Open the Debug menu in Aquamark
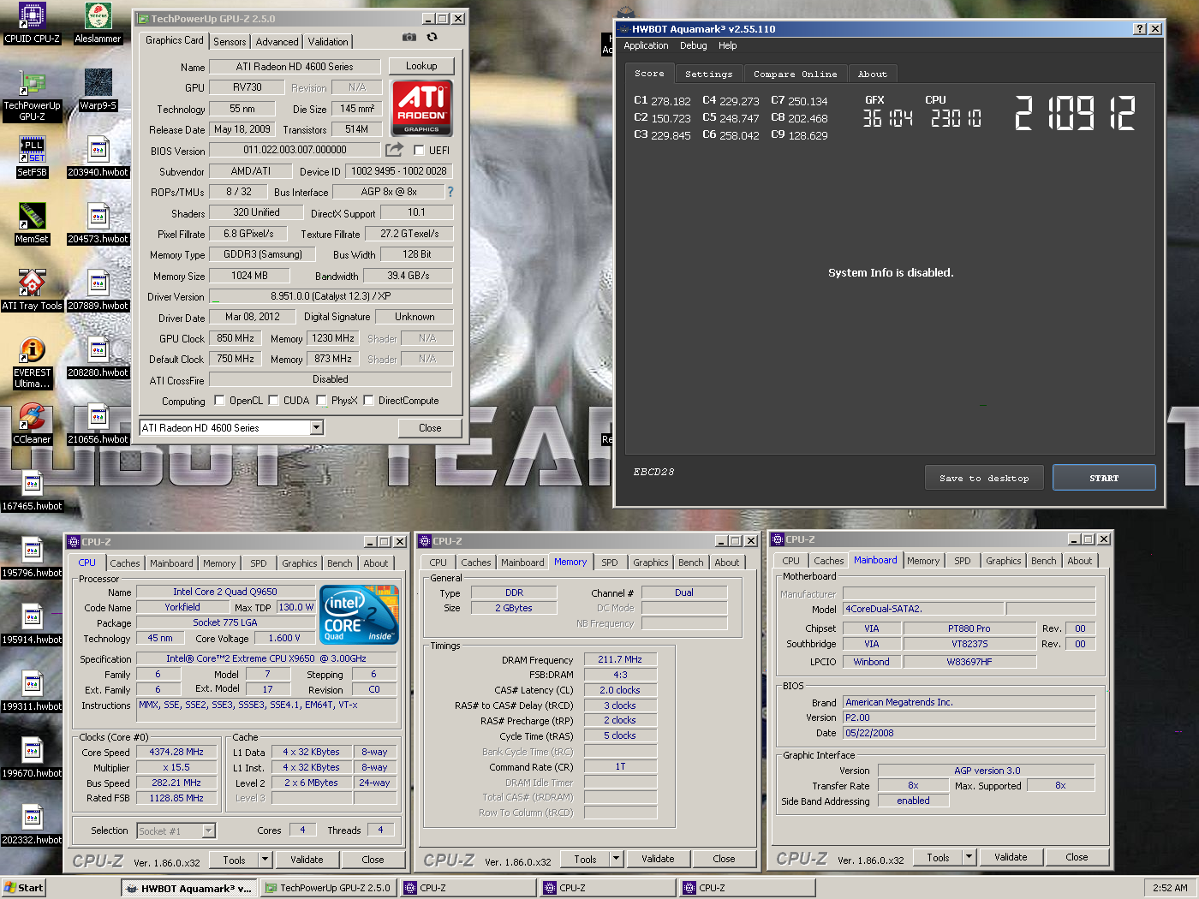This screenshot has height=899, width=1199. pyautogui.click(x=694, y=45)
